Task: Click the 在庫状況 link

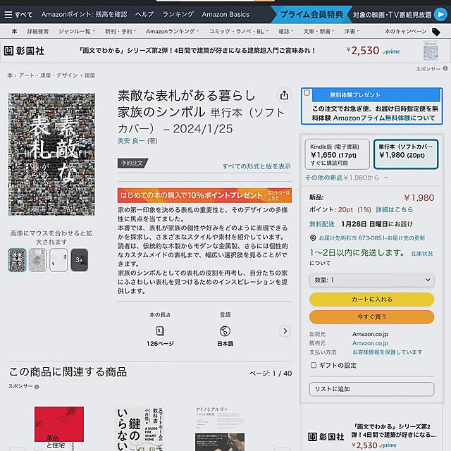Action: [421, 254]
